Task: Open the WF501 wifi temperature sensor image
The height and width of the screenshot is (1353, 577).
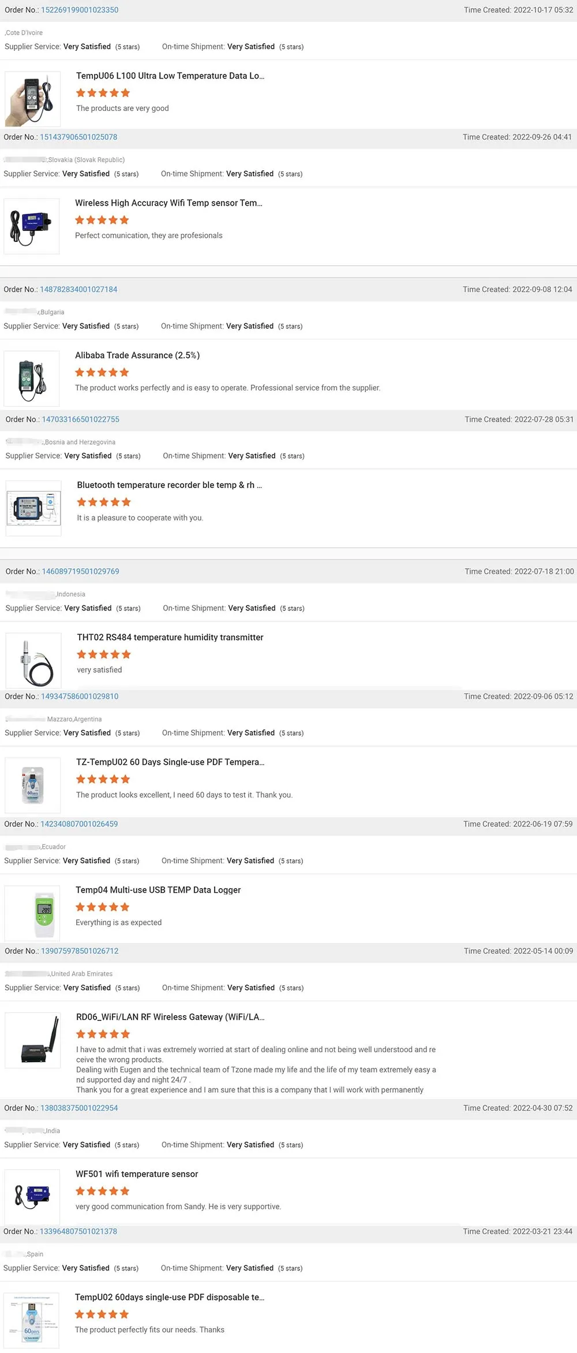Action: 32,1197
